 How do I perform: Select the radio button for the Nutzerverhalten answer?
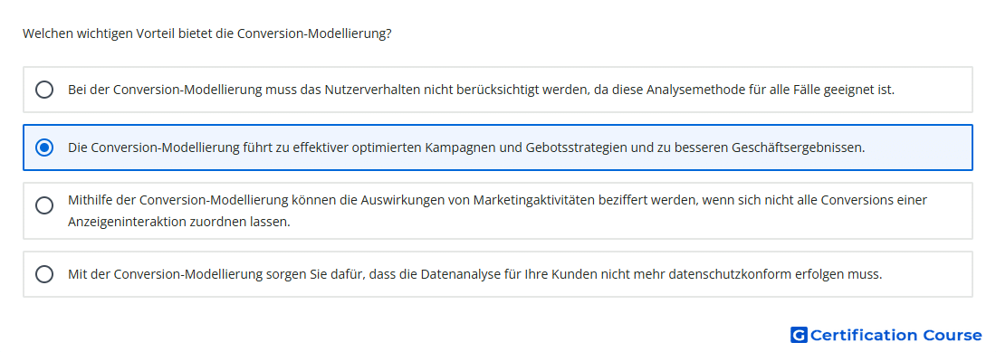coord(44,90)
